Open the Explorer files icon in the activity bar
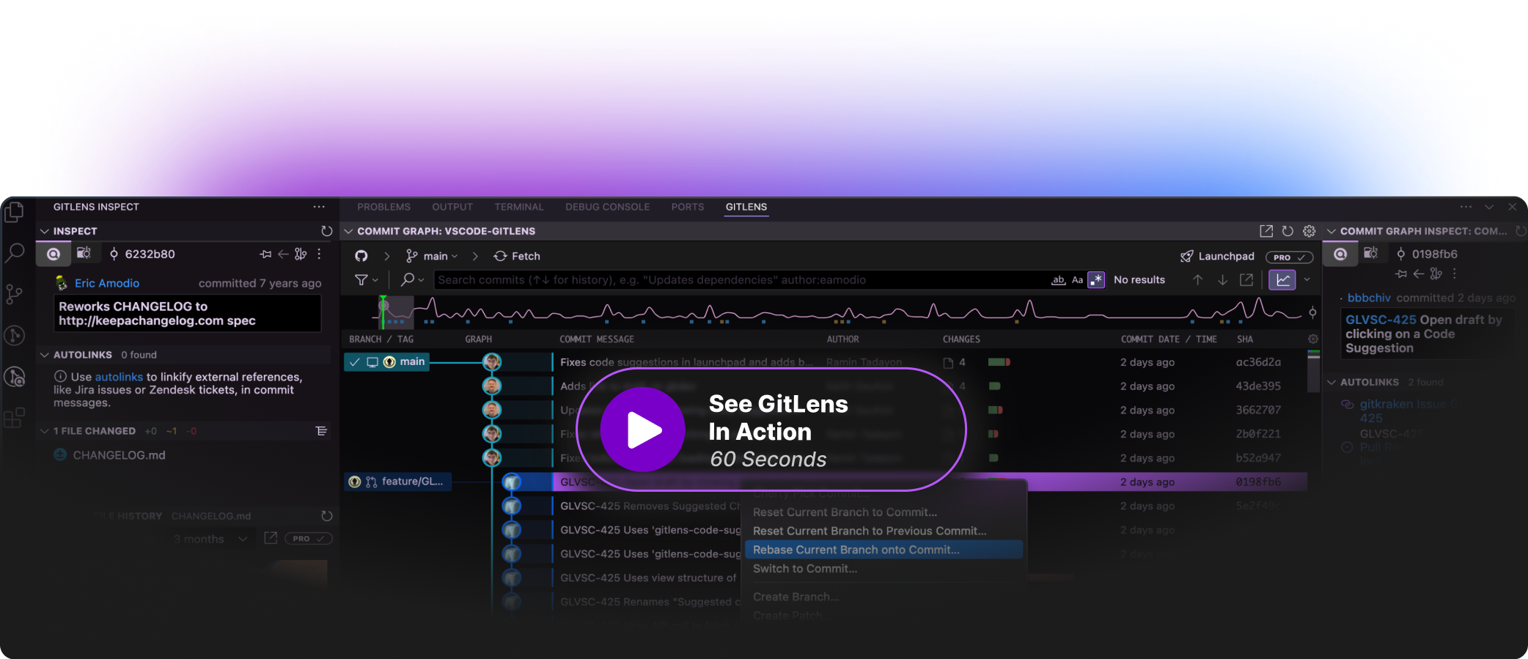This screenshot has height=659, width=1528. point(14,213)
